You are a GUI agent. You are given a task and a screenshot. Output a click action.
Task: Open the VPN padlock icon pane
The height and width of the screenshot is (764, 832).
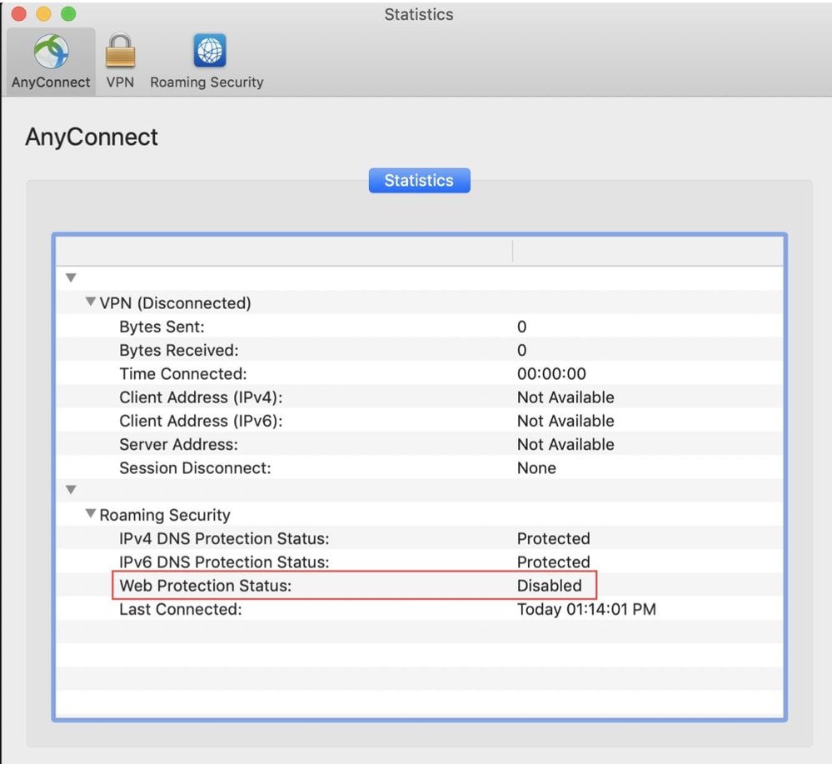(120, 51)
